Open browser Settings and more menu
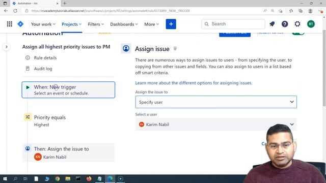The width and height of the screenshot is (326, 183). tap(321, 11)
